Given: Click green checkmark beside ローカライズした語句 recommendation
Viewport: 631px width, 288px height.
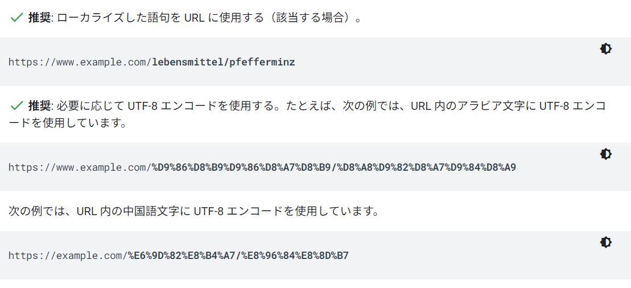Looking at the screenshot, I should (x=17, y=18).
